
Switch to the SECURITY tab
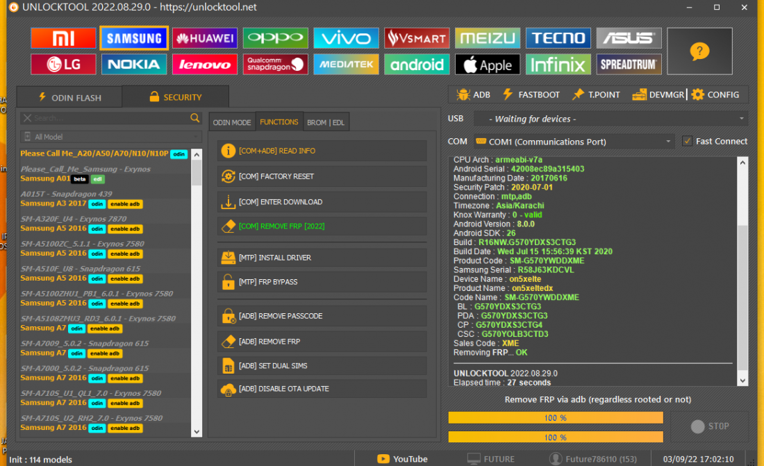176,97
